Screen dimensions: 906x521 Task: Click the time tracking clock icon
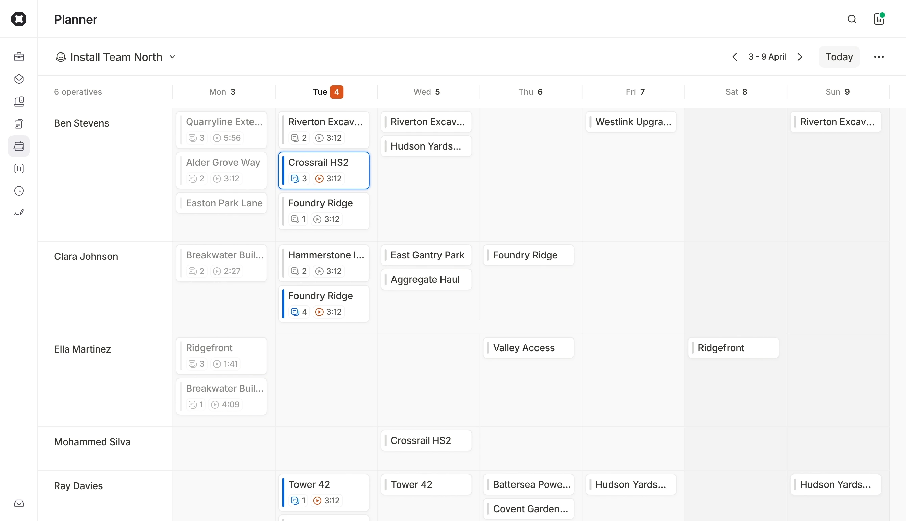point(19,190)
